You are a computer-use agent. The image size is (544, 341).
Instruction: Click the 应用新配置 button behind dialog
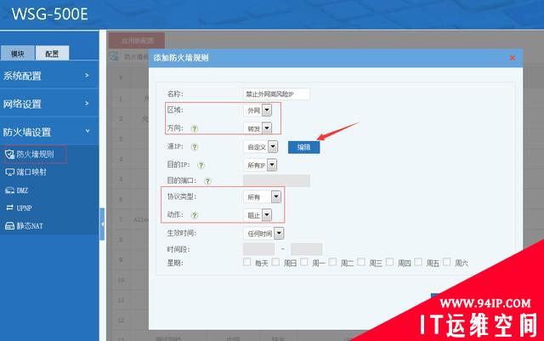click(x=137, y=41)
